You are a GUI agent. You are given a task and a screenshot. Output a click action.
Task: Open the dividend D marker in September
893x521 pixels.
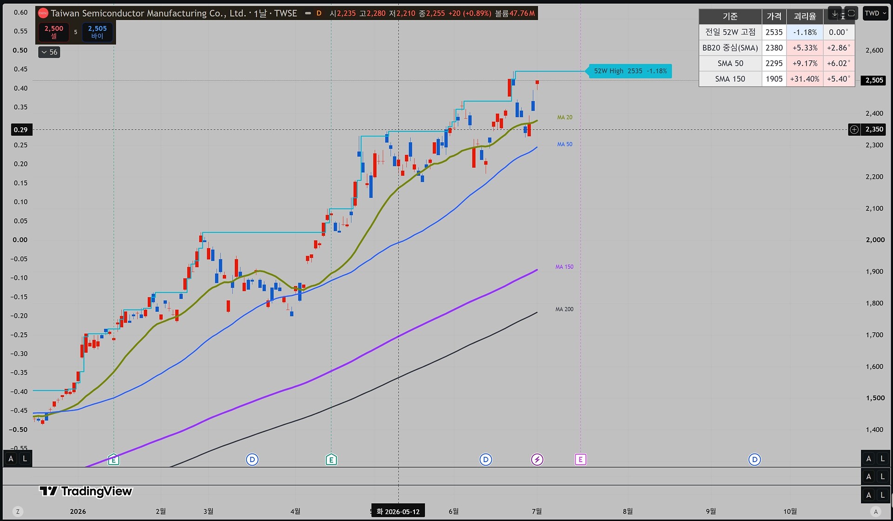pyautogui.click(x=754, y=460)
